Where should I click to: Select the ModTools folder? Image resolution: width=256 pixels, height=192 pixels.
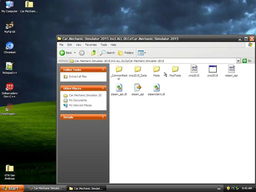coord(175,71)
